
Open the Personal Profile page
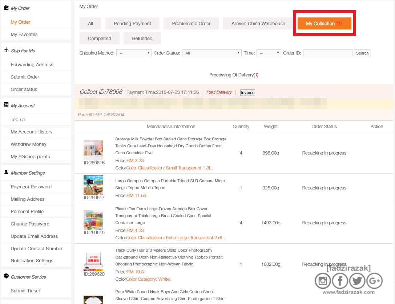point(27,212)
